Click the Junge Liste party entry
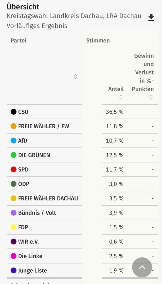 [x=32, y=271]
